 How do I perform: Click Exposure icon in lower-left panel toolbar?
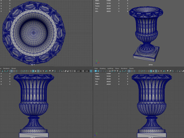75,71
